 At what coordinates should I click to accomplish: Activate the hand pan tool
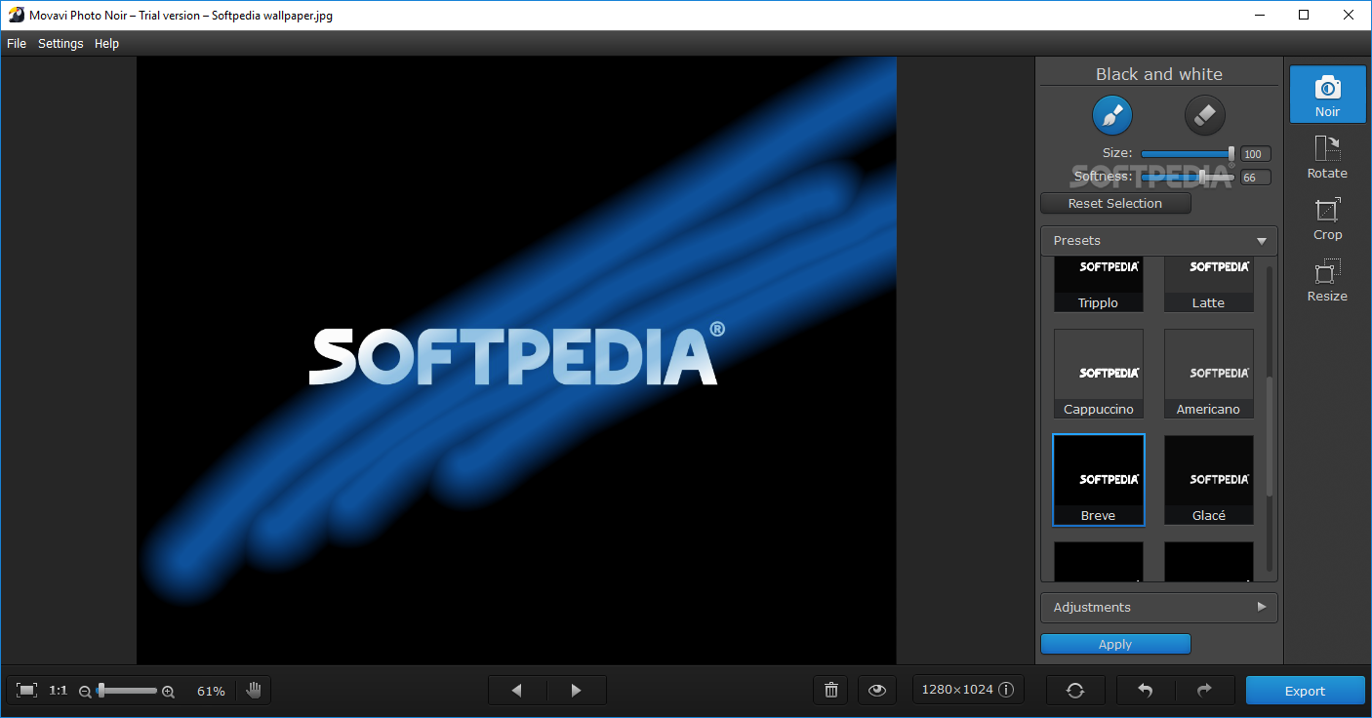(x=254, y=691)
